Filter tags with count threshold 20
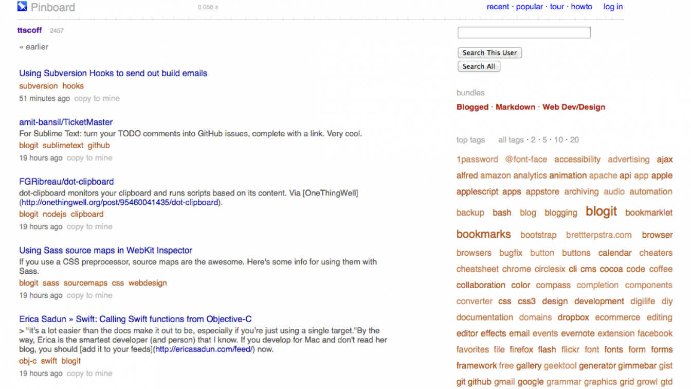 574,140
